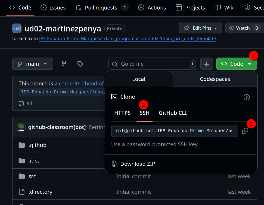
Task: Open the create new dropdown plus icon
Action: [207, 64]
